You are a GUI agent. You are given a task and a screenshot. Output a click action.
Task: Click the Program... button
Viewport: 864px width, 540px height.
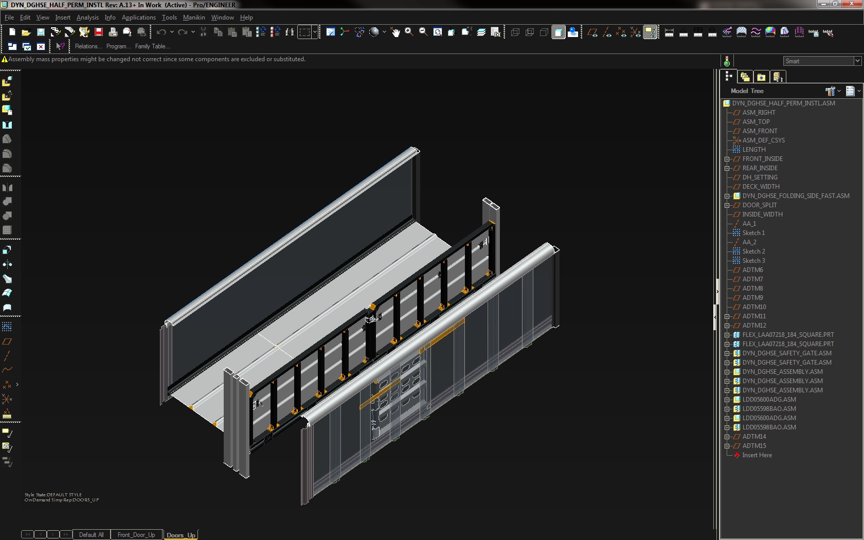pyautogui.click(x=119, y=46)
